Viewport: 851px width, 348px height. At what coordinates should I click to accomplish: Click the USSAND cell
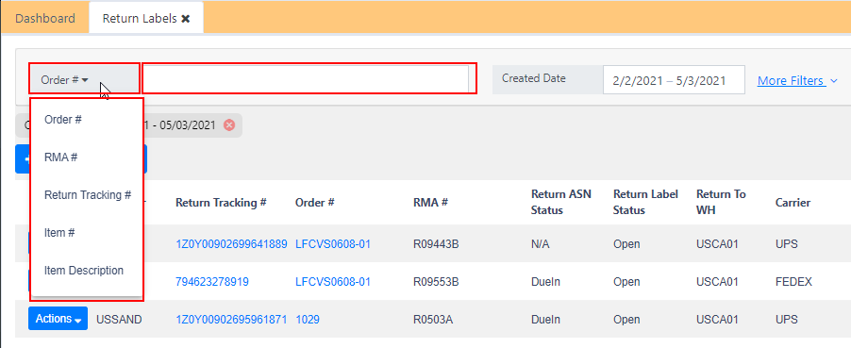click(119, 320)
